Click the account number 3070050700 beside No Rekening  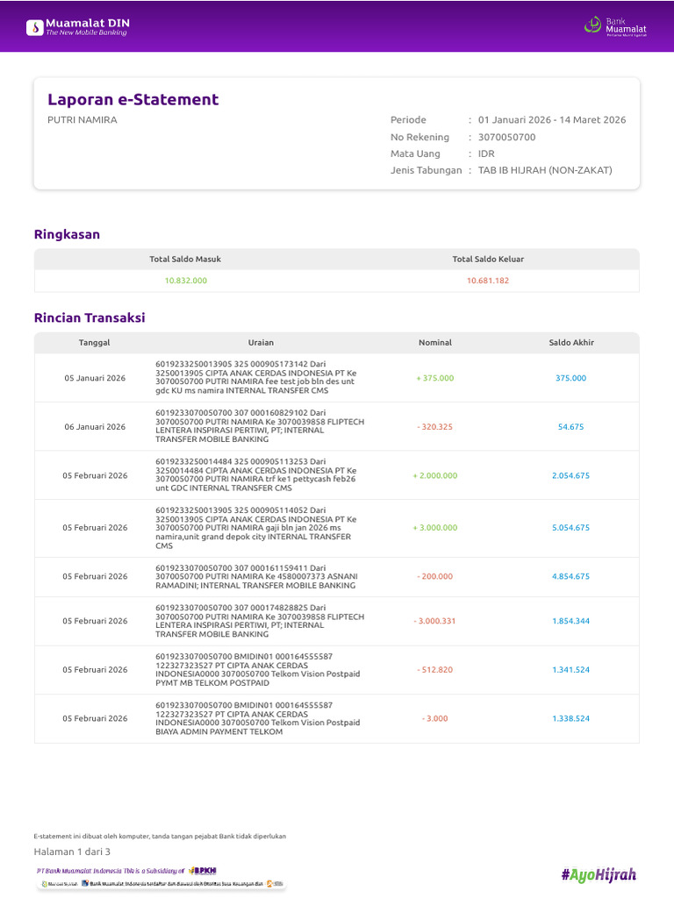click(506, 137)
